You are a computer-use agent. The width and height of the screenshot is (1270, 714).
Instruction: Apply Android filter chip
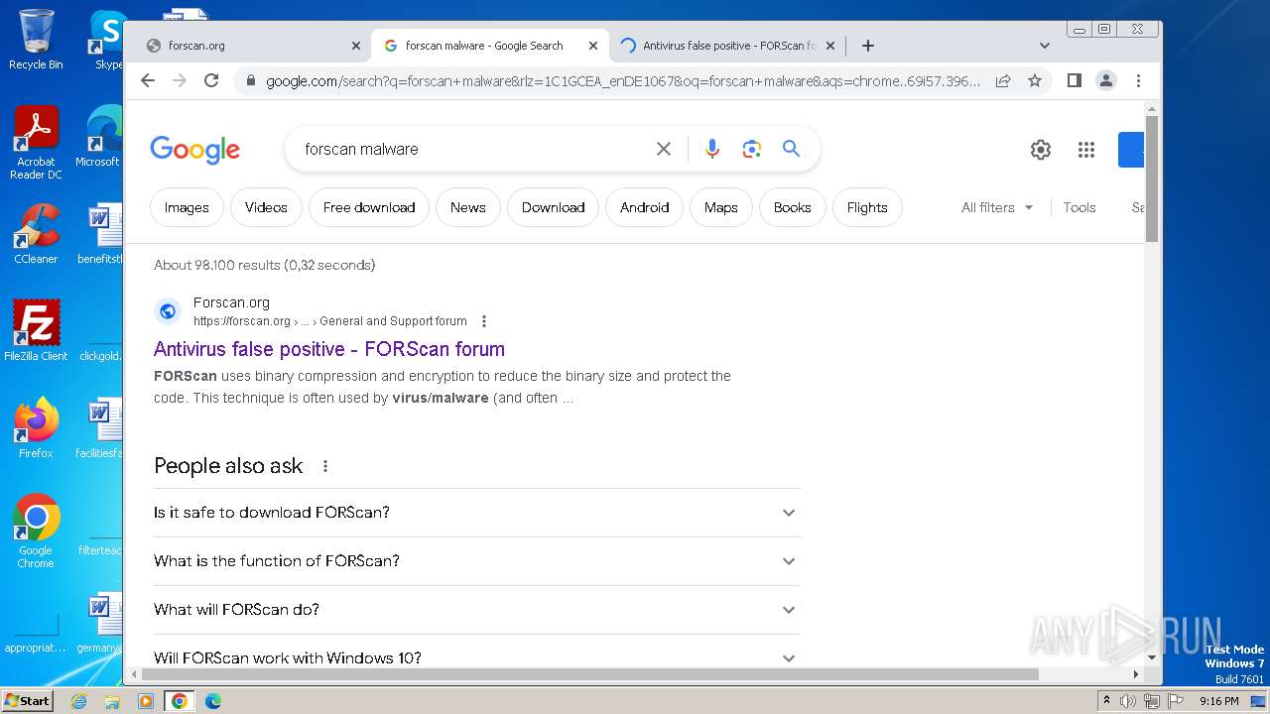click(645, 207)
